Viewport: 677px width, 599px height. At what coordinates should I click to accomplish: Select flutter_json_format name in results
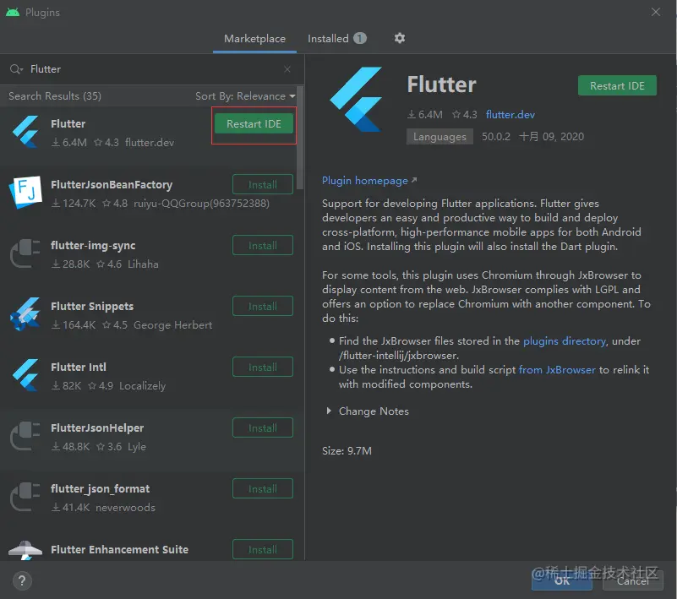(101, 489)
